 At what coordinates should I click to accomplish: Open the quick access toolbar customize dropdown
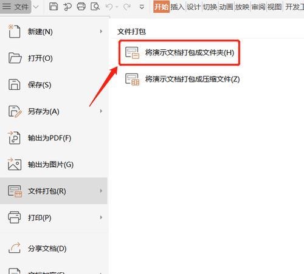point(142,7)
